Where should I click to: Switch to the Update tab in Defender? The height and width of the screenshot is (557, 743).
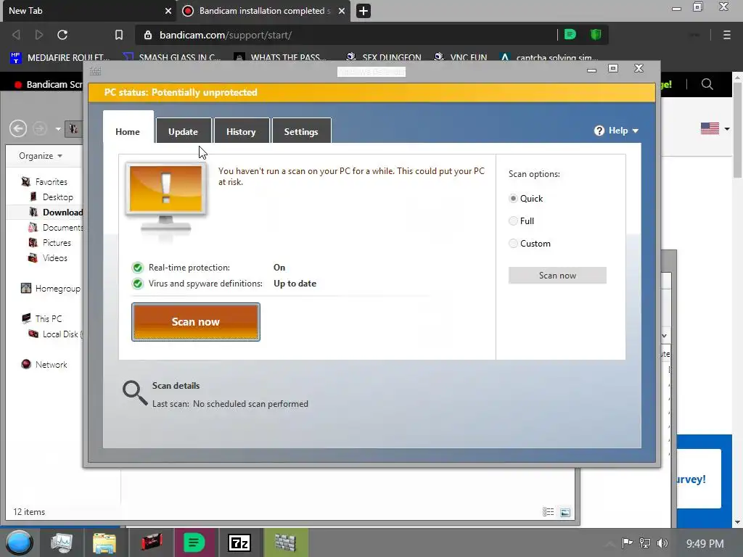pyautogui.click(x=184, y=131)
